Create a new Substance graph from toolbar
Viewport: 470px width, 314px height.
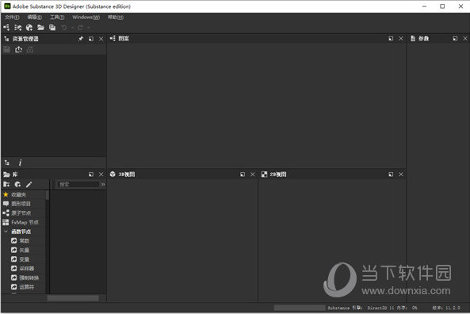6,28
